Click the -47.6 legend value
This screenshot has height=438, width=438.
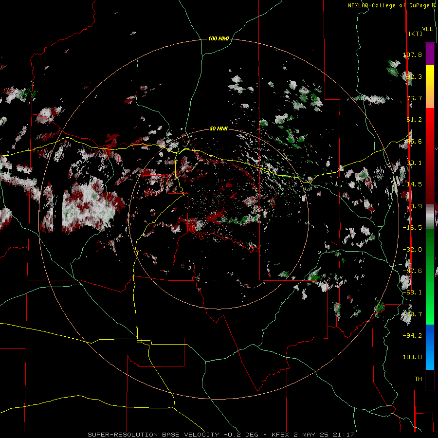[x=412, y=271]
